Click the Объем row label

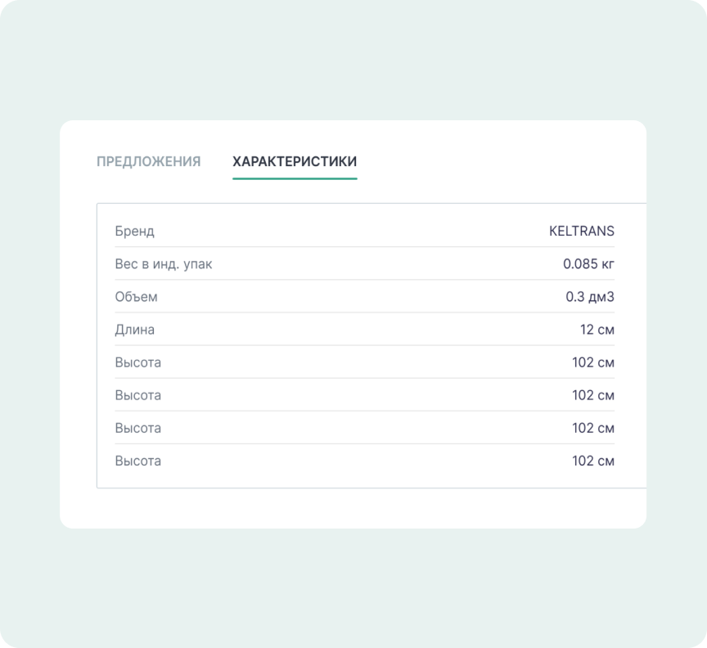coord(136,297)
